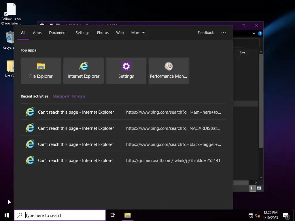
Task: Open the Settings top app tile
Action: tap(126, 71)
